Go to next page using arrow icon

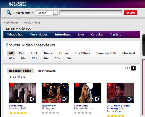[133, 68]
